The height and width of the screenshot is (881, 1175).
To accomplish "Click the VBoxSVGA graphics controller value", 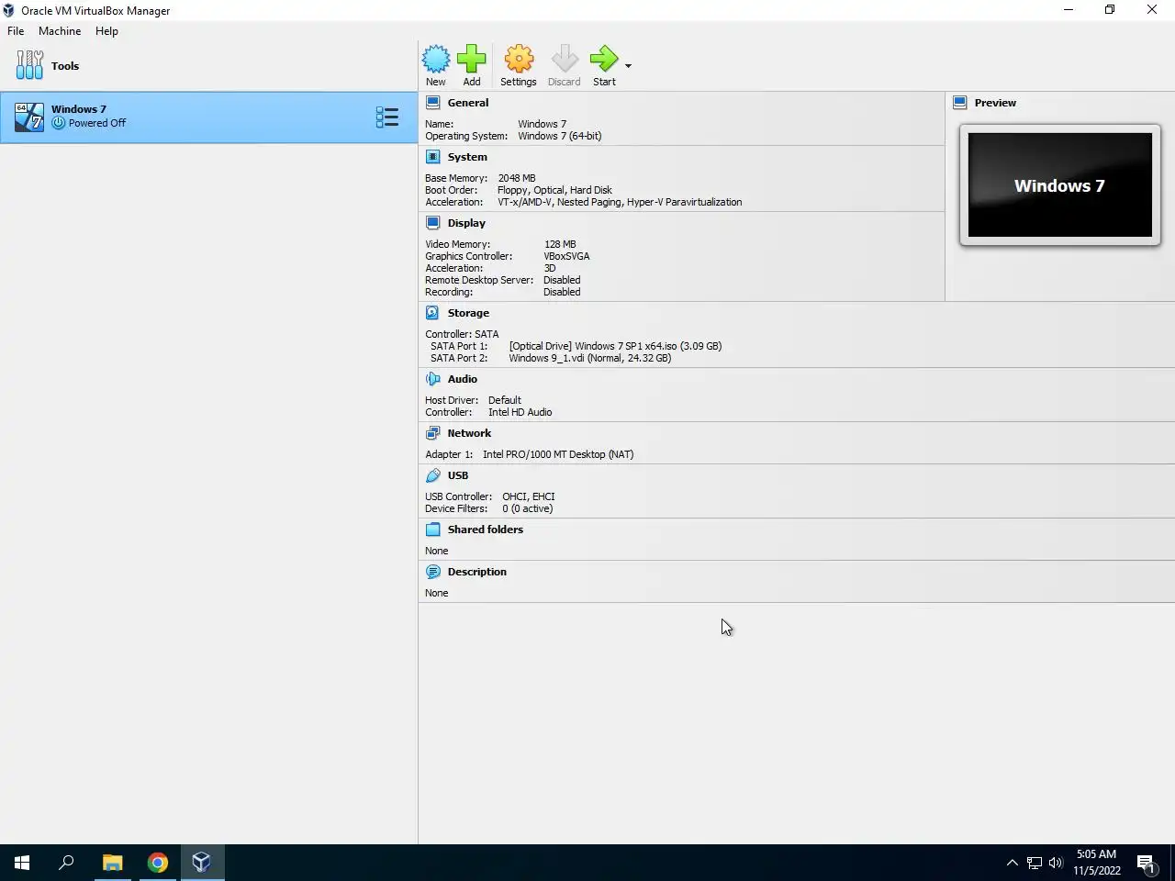I will coord(566,256).
